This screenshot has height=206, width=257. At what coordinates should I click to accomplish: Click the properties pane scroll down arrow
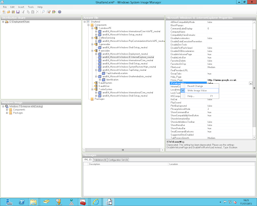(254, 137)
